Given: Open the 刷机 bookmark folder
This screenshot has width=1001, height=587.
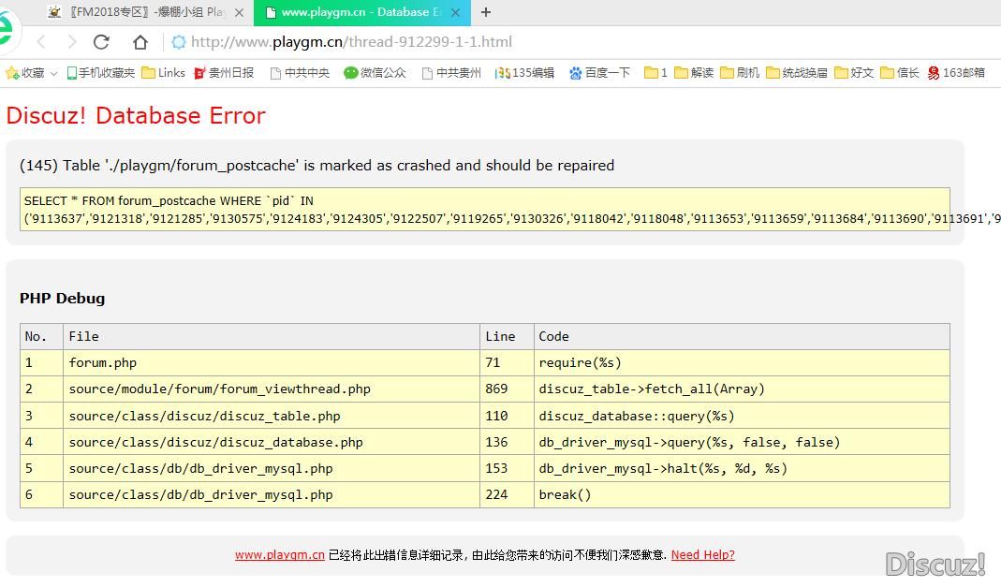Looking at the screenshot, I should point(740,73).
